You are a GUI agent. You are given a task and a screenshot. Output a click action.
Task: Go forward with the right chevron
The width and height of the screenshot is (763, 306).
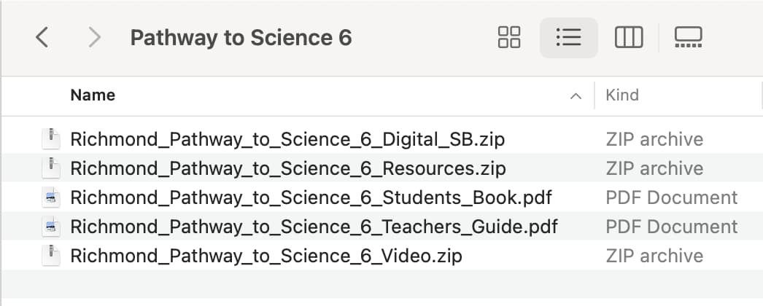point(94,37)
